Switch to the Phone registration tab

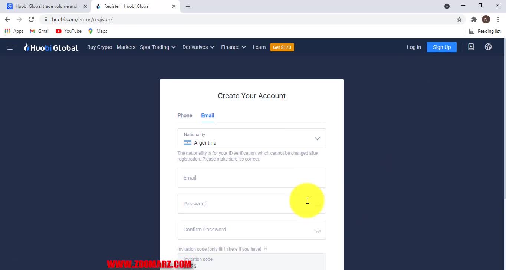tap(185, 115)
